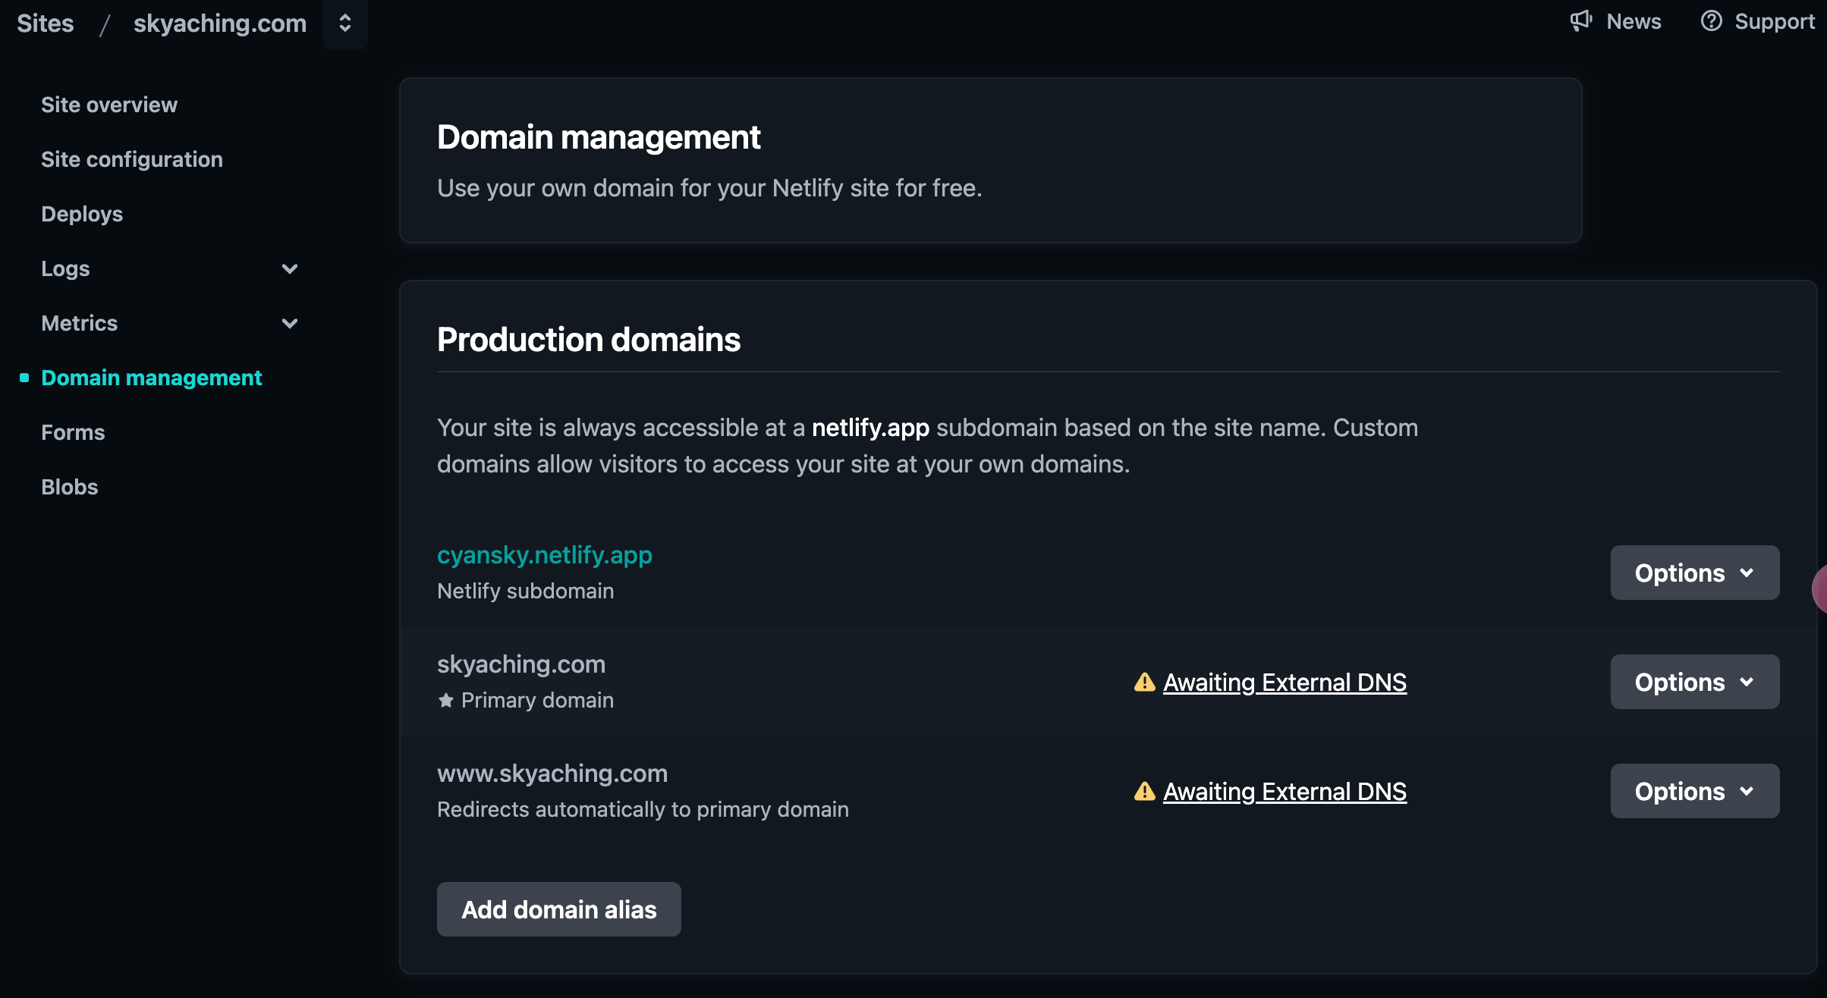This screenshot has height=998, width=1827.
Task: Click the Production domains heading
Action: pyautogui.click(x=589, y=340)
